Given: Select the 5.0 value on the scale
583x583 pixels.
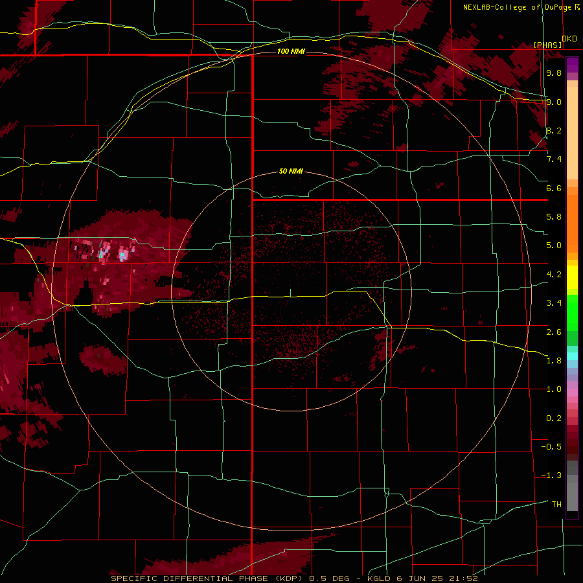Looking at the screenshot, I should coord(554,246).
